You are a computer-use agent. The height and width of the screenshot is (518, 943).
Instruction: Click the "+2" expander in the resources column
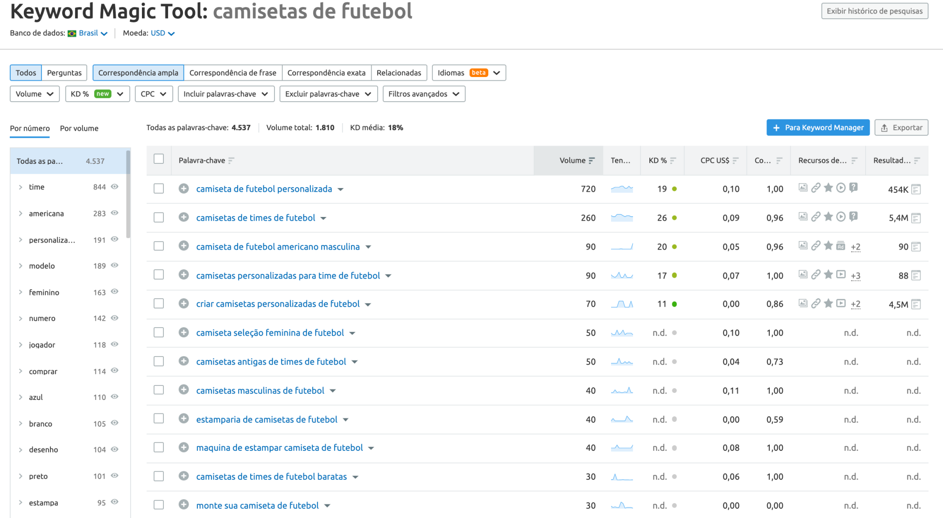pos(856,246)
